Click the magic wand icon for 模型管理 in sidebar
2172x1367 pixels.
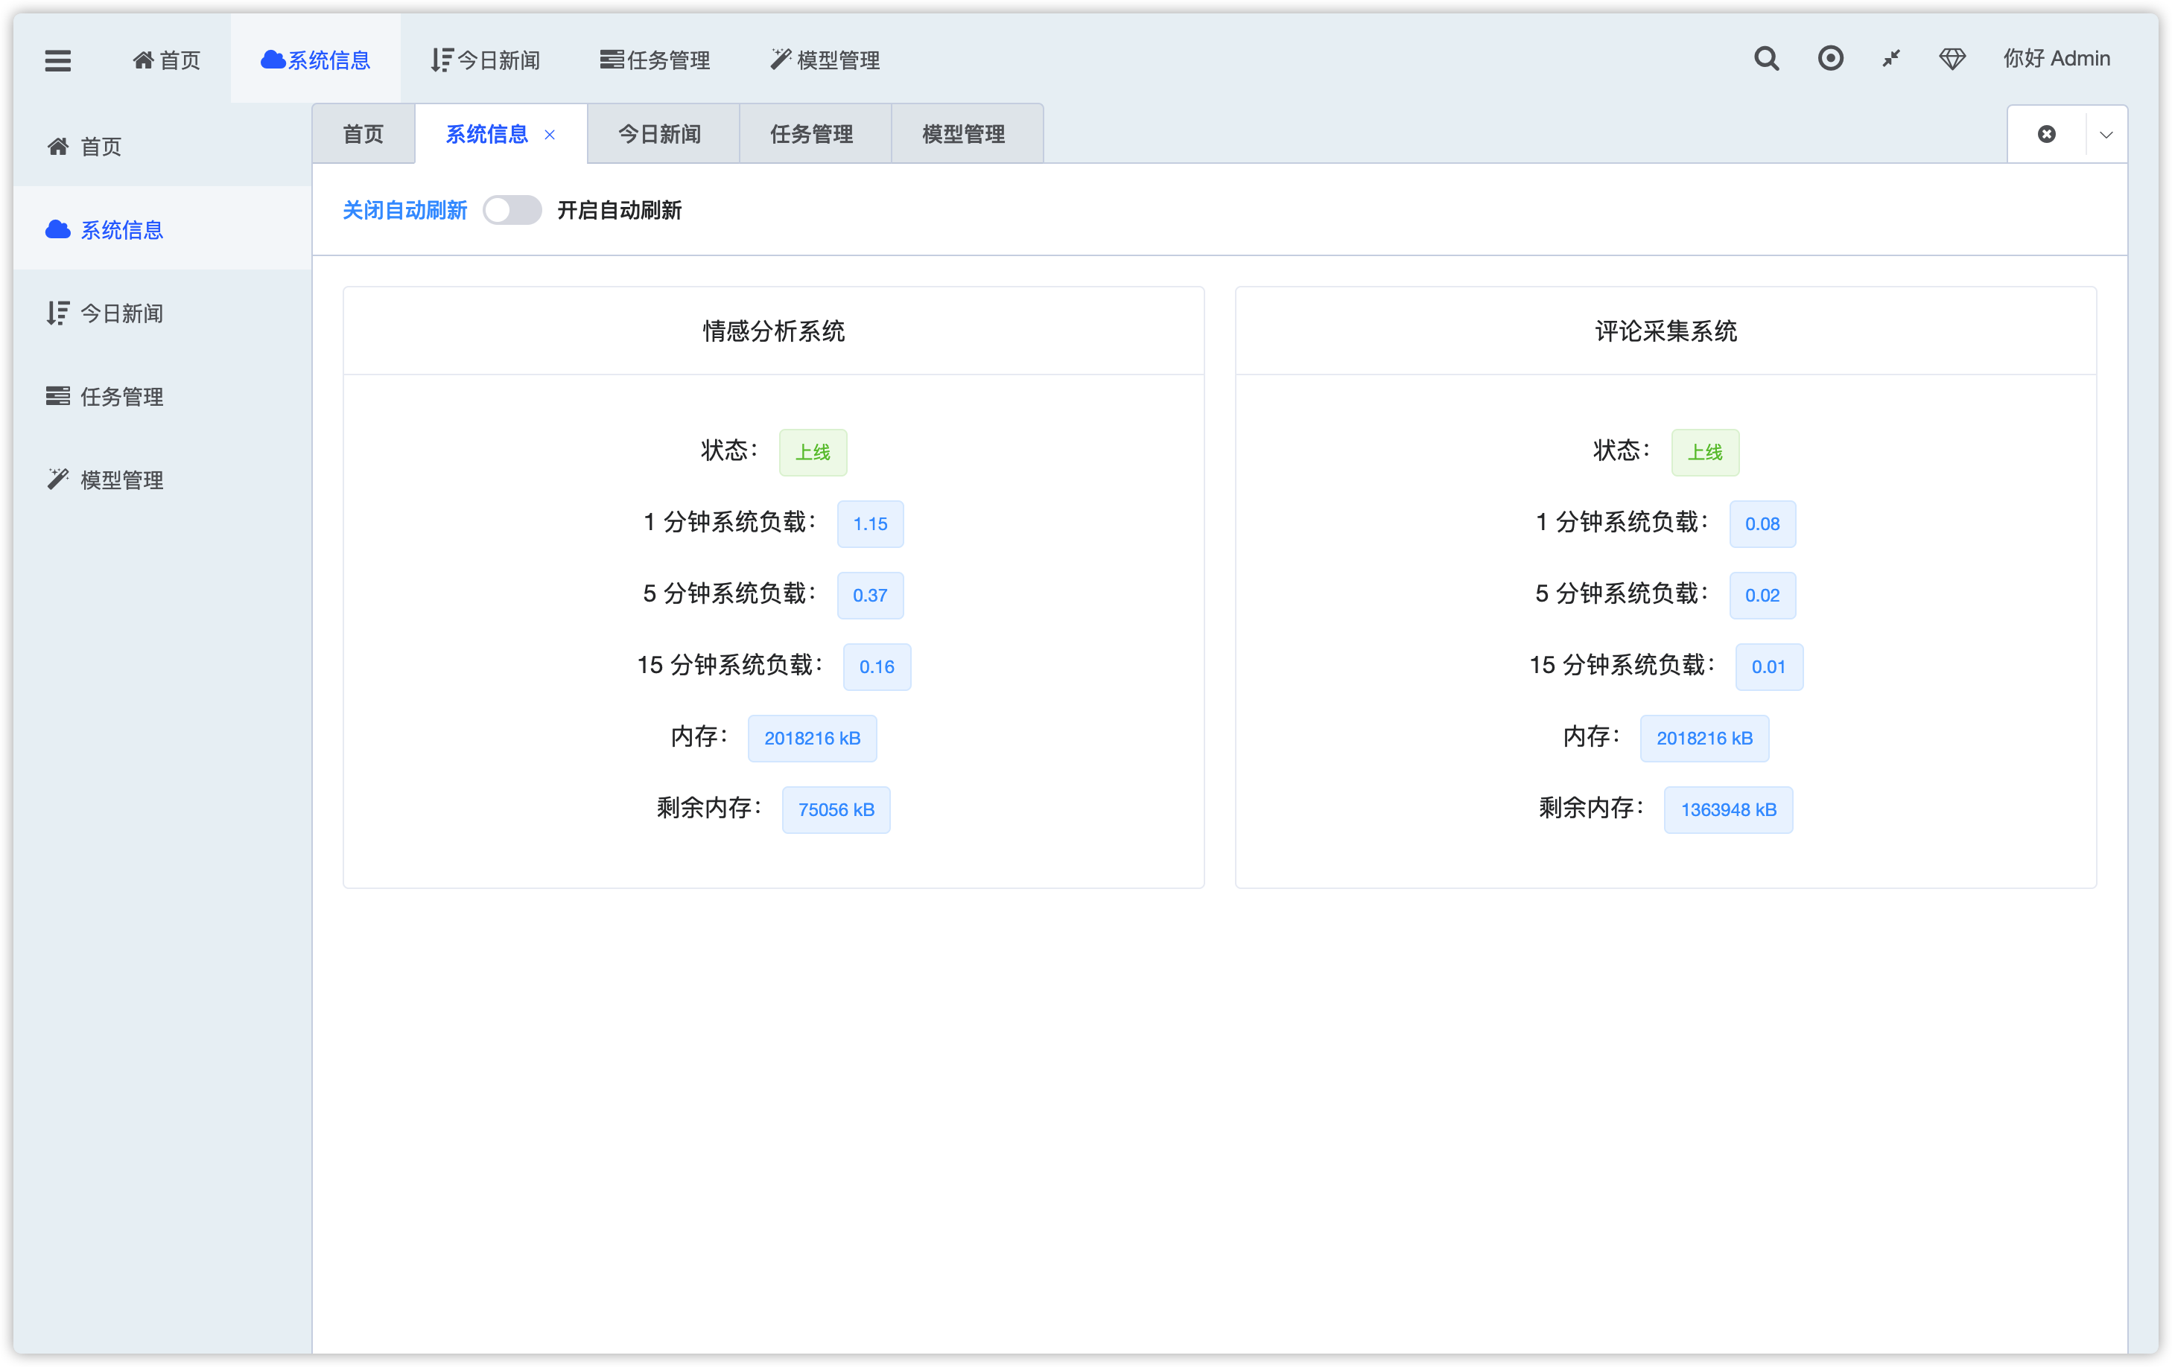pos(58,479)
